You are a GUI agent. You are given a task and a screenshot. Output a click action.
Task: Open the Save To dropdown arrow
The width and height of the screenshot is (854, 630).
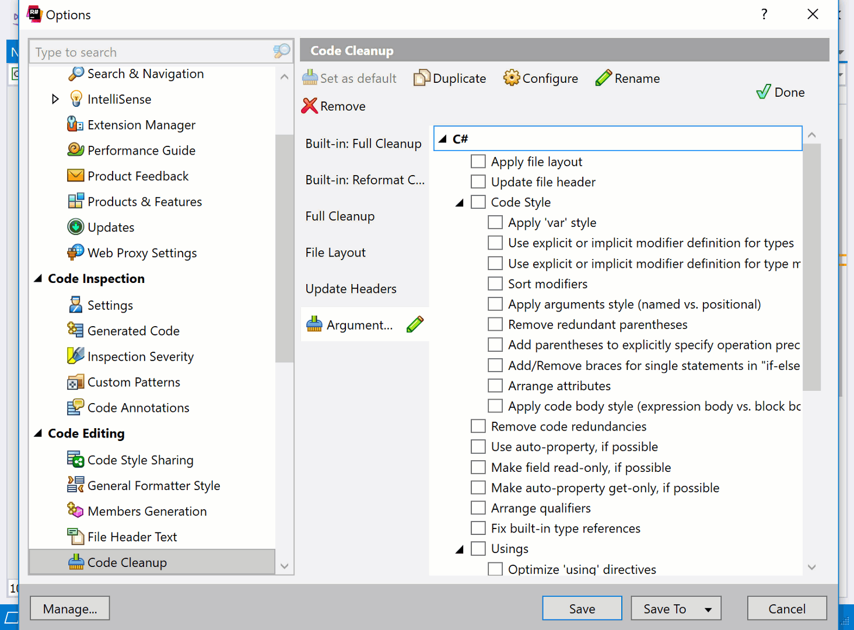point(708,609)
